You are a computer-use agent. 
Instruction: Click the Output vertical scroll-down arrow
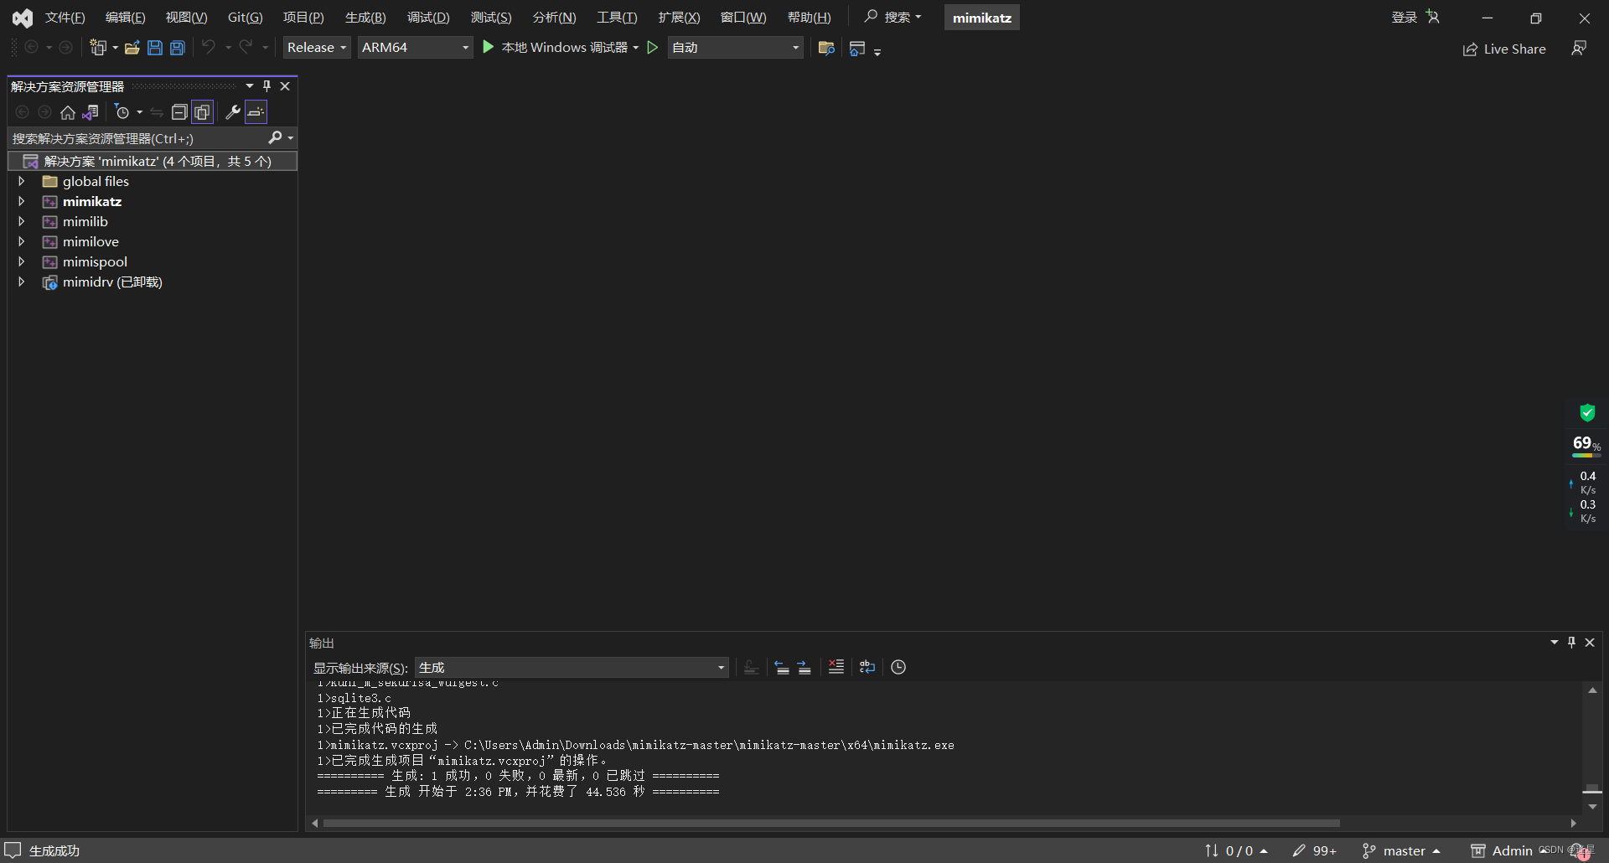(x=1592, y=807)
